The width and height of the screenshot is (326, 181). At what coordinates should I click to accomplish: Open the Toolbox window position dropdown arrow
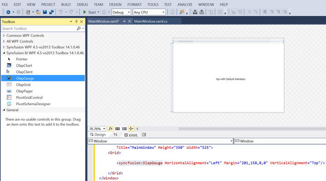point(71,21)
